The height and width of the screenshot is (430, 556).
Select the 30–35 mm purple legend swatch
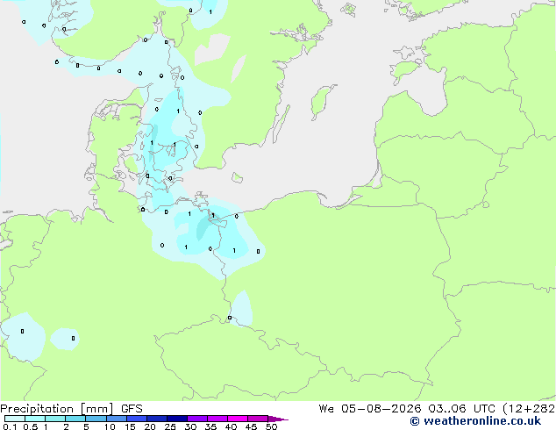coord(197,419)
